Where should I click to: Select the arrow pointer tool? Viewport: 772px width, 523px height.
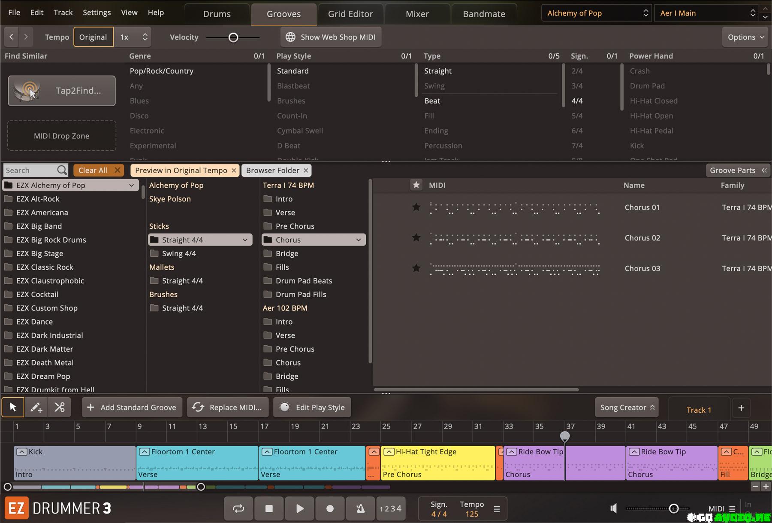pos(13,407)
